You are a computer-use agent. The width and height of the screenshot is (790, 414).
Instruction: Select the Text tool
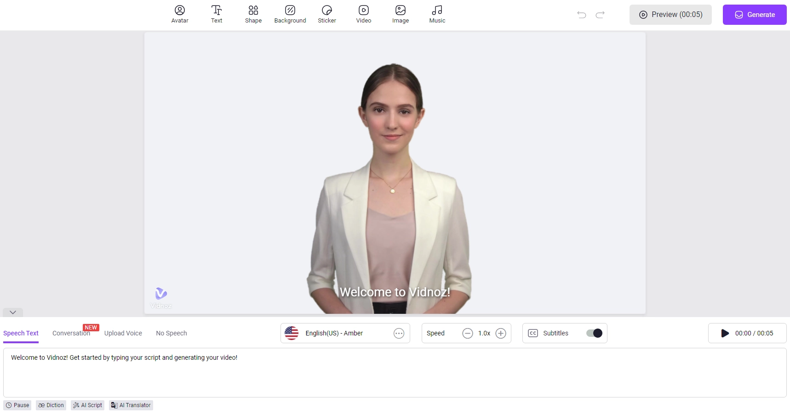[216, 14]
